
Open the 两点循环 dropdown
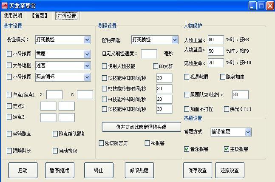tap(87, 77)
